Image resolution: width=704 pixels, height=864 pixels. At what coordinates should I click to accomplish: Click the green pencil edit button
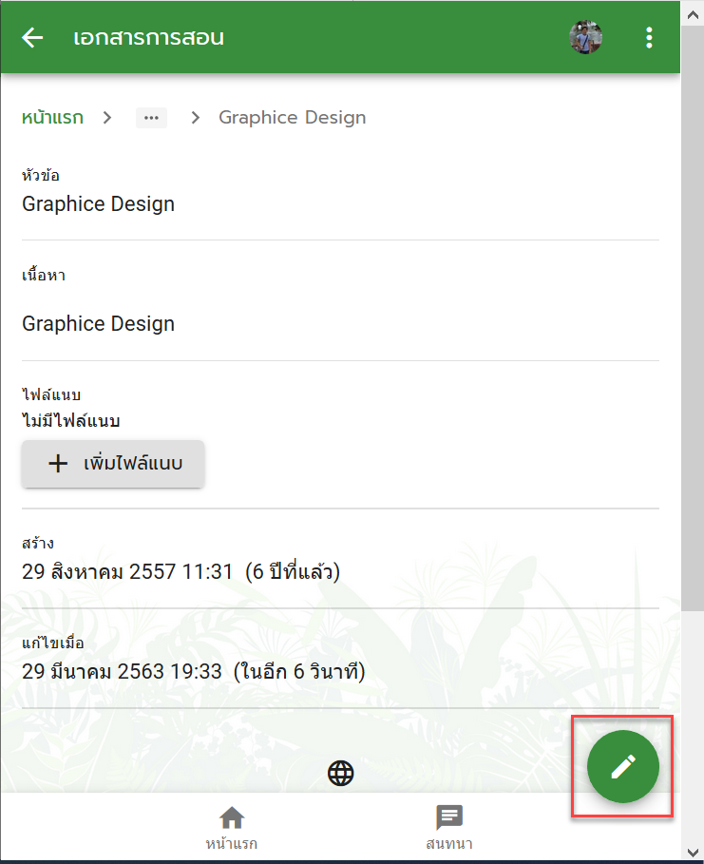[623, 766]
